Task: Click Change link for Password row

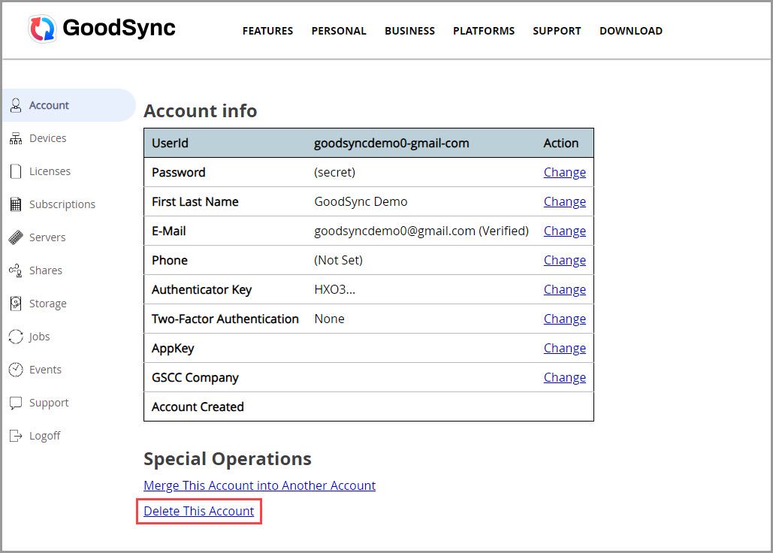Action: click(564, 173)
